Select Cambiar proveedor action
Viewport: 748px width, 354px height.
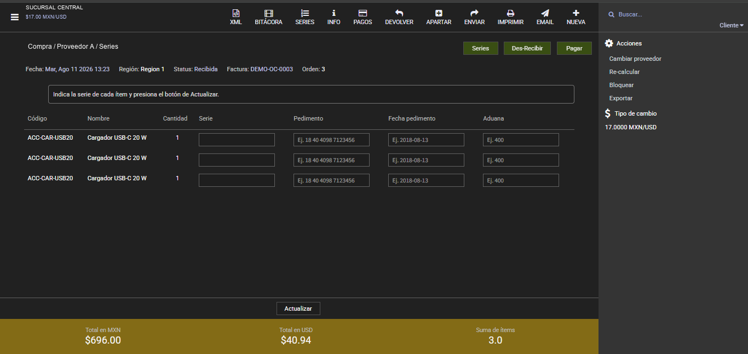[635, 59]
